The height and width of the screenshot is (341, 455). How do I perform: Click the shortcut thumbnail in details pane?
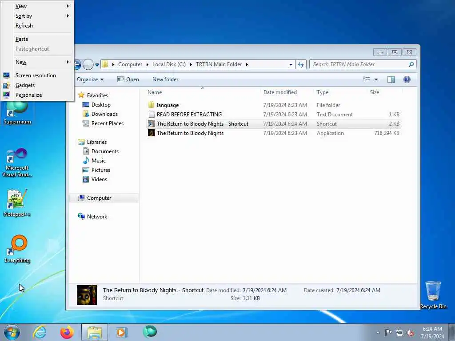tap(87, 295)
